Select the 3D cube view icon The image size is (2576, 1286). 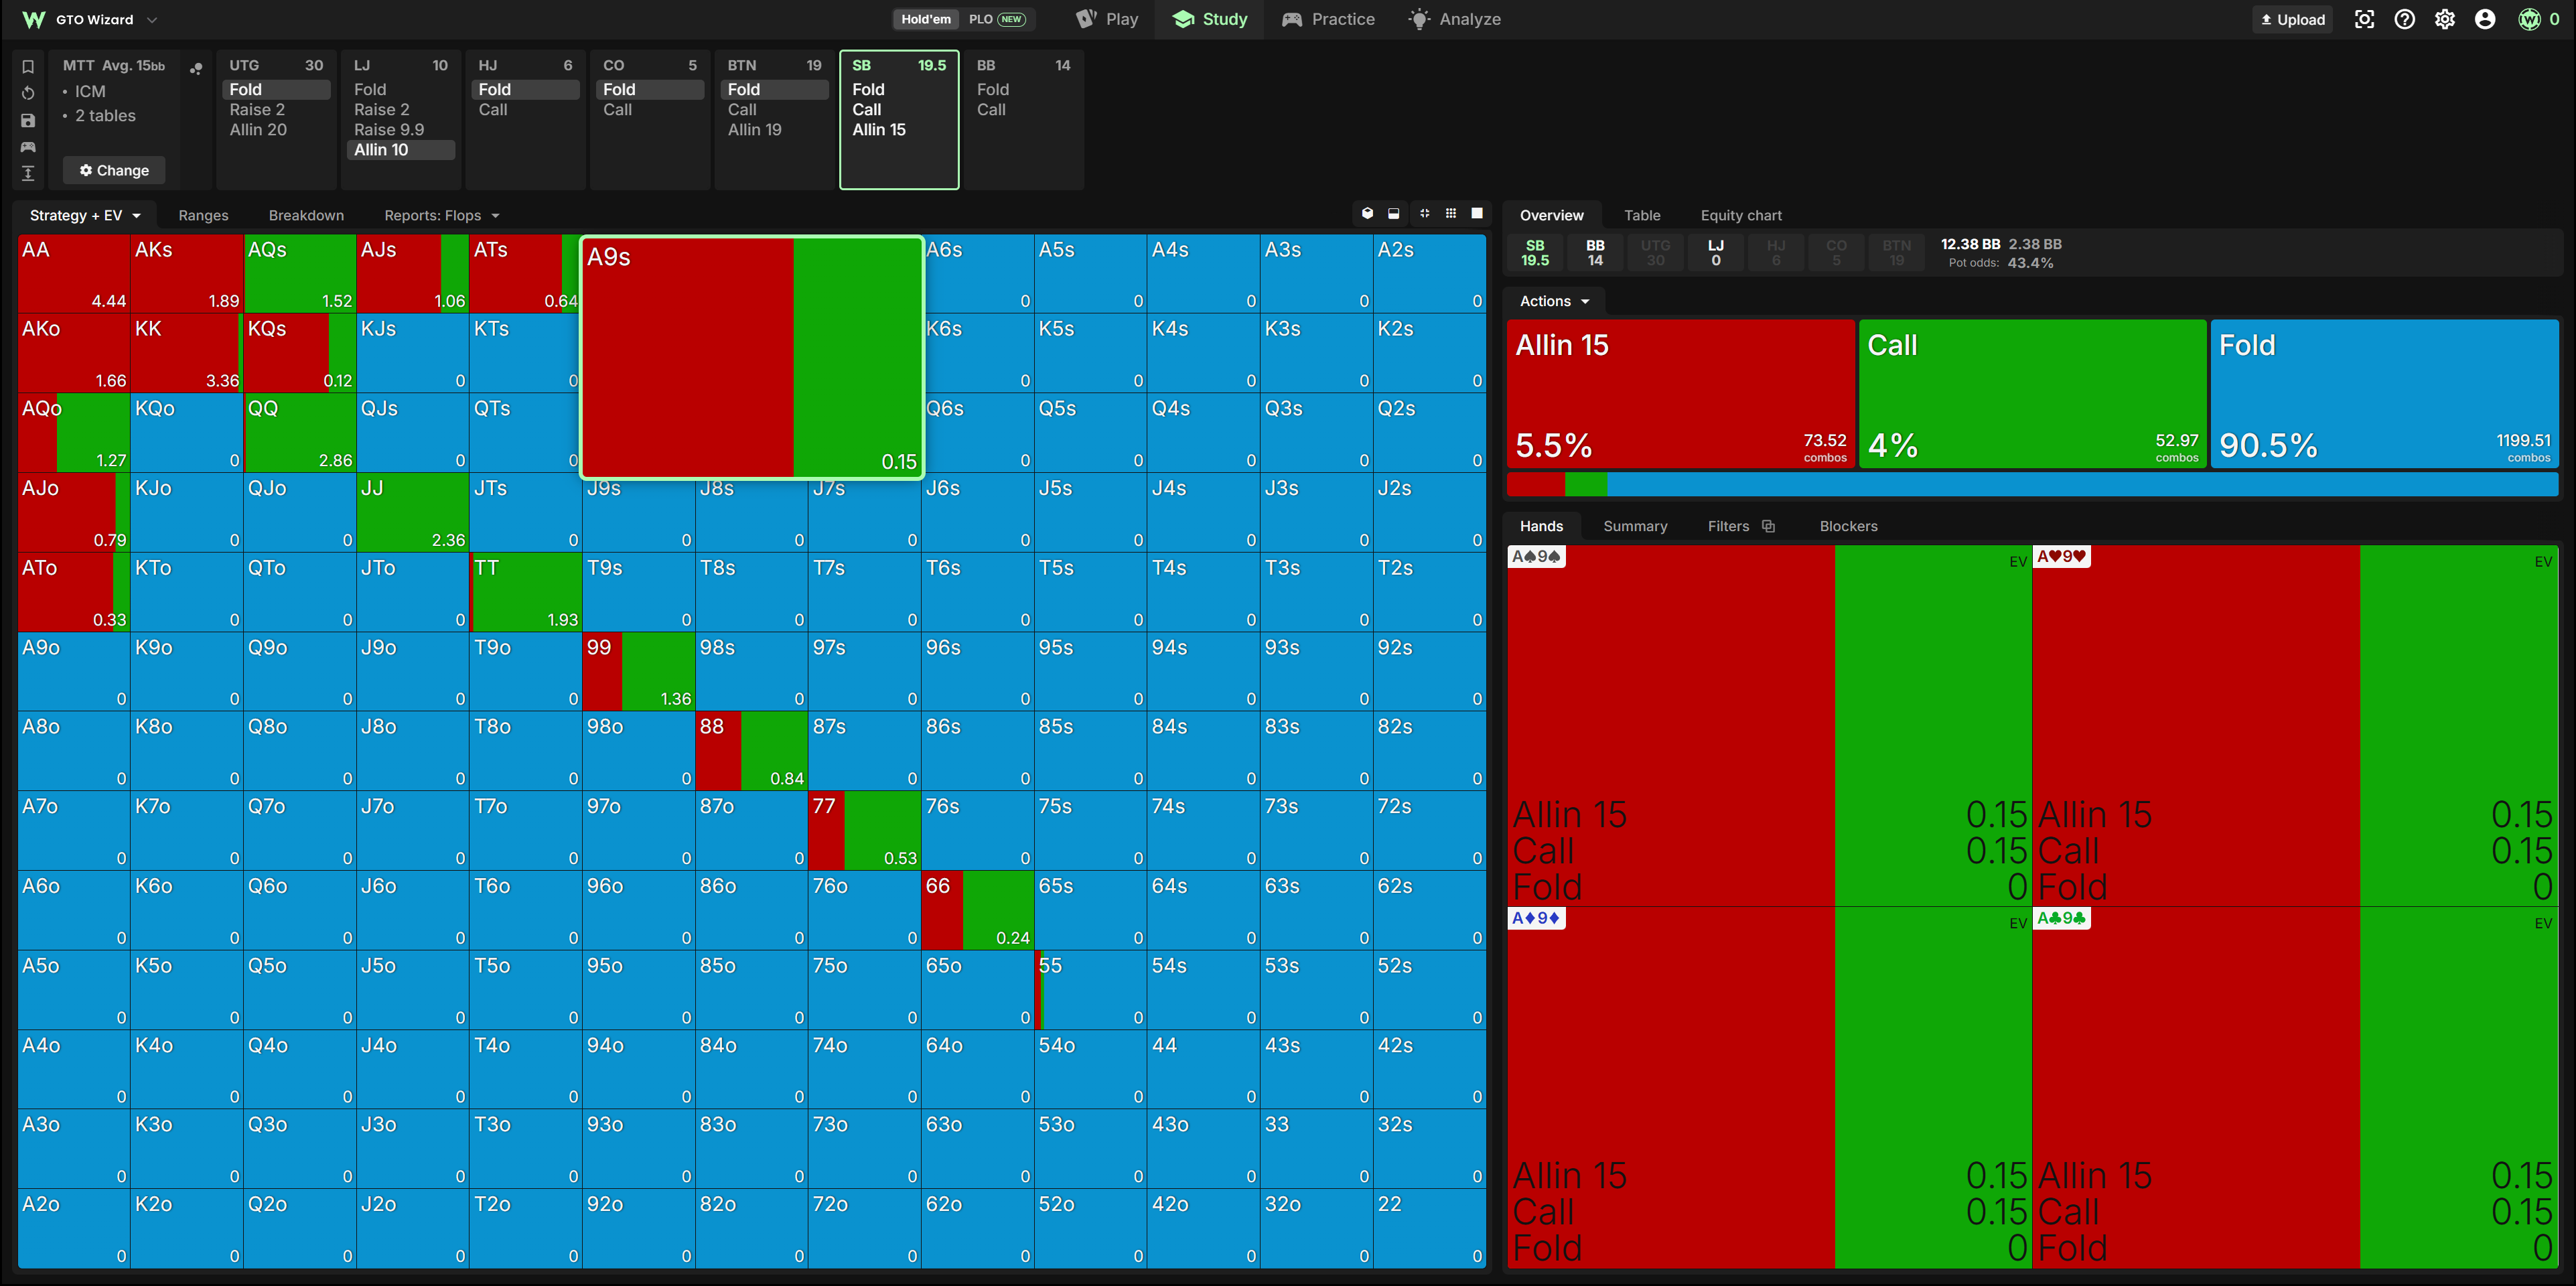point(1367,213)
